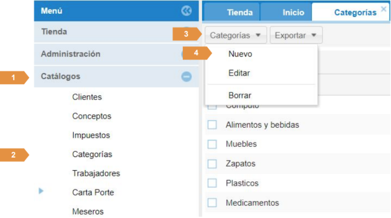Select Editar in the dropdown menu

[x=239, y=73]
